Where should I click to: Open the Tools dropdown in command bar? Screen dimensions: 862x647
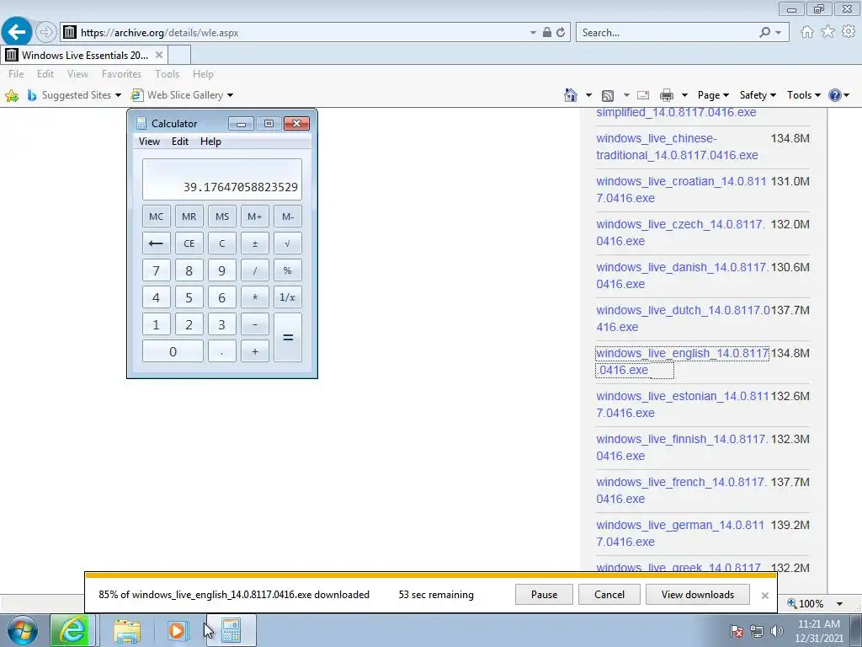[804, 95]
